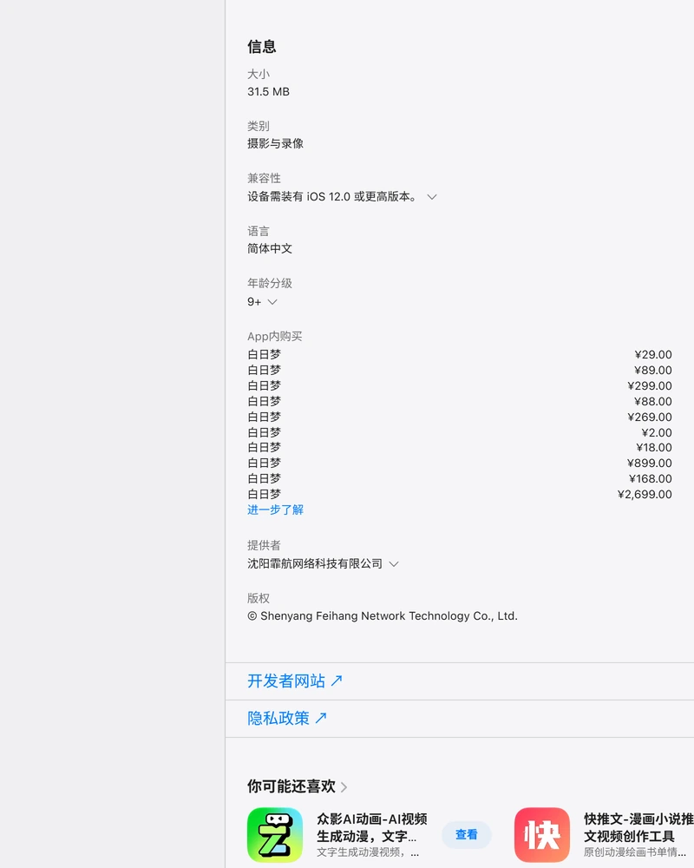Select the ¥18.00 in-app purchase price

pos(653,447)
